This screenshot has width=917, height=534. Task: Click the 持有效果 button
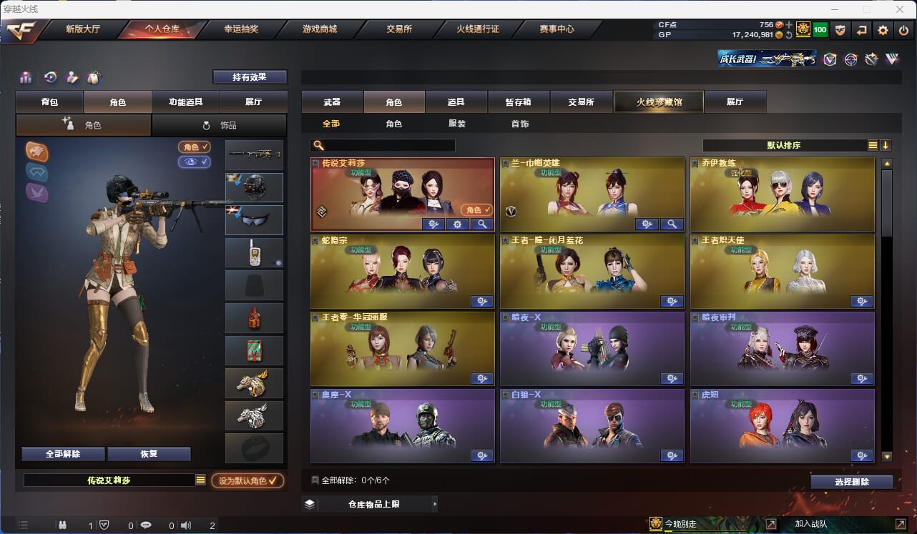(x=250, y=77)
